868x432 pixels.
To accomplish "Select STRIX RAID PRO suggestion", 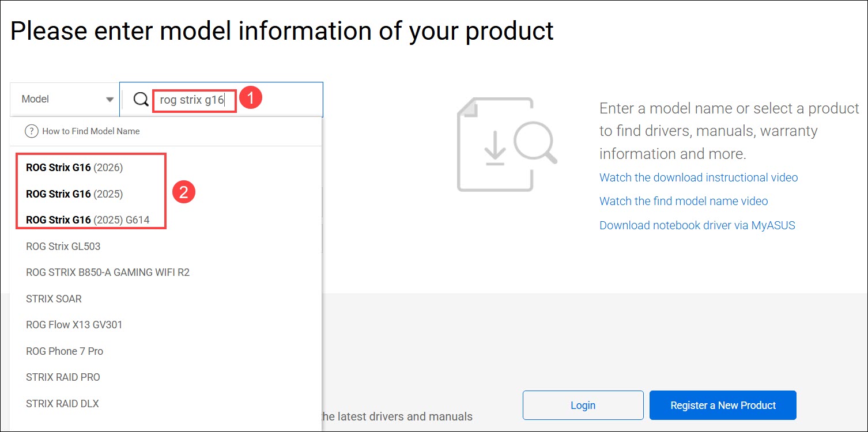I will click(63, 377).
